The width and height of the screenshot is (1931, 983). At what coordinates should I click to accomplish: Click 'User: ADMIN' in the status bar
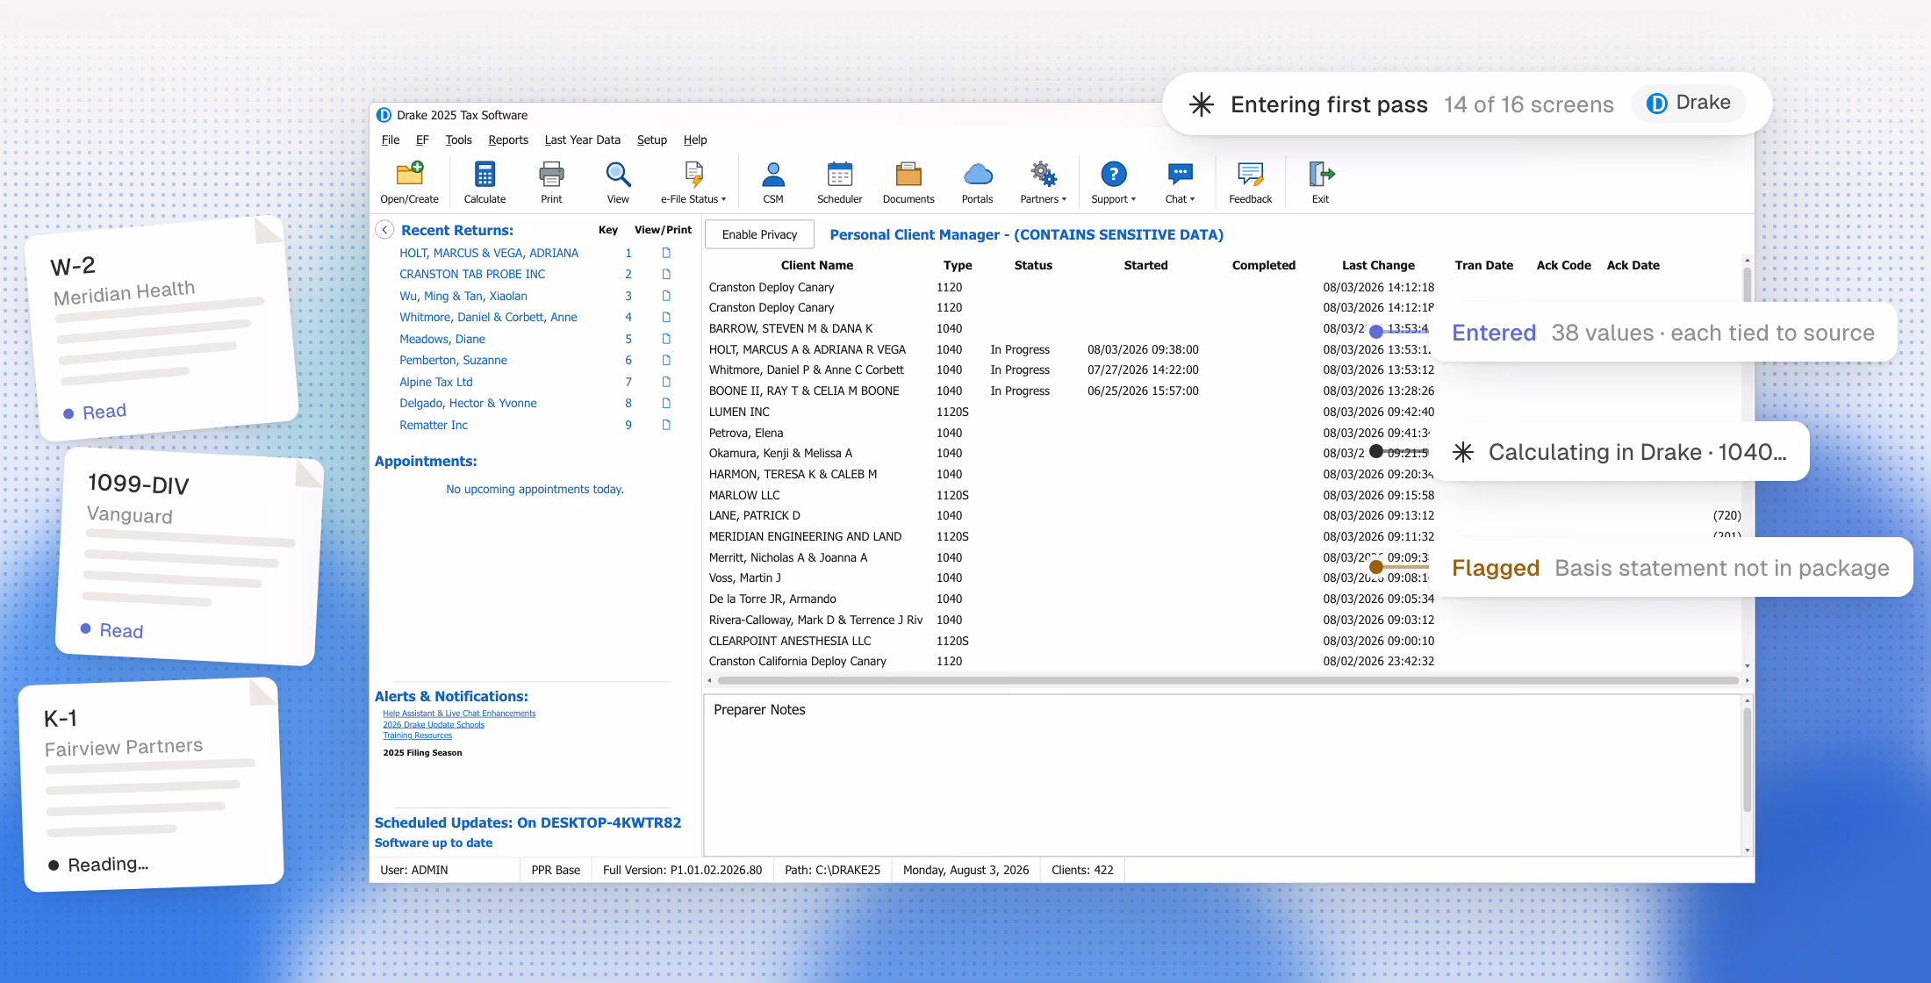[413, 870]
